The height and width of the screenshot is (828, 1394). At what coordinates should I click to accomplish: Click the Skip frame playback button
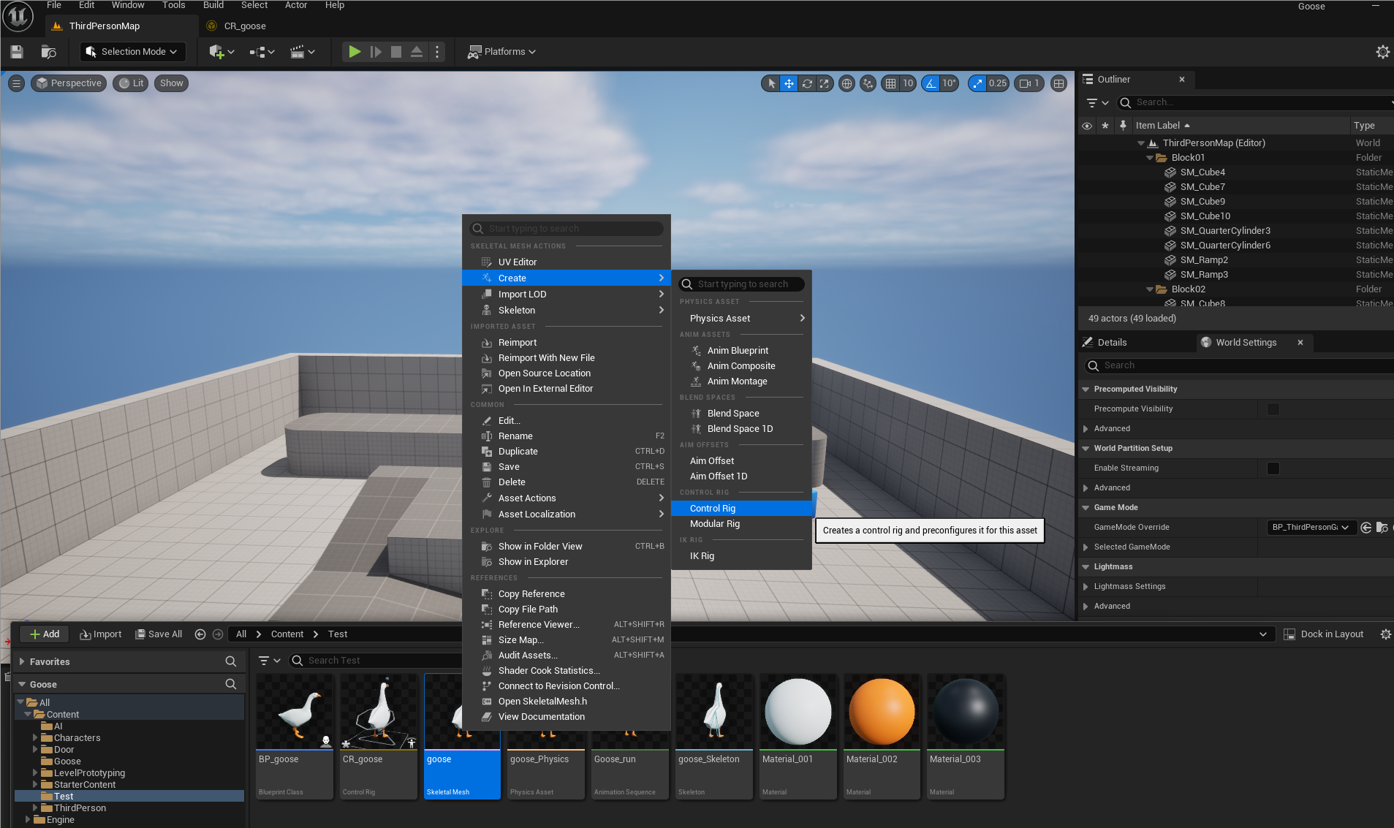coord(376,52)
